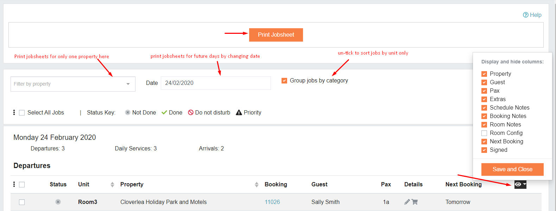556x211 pixels.
Task: Click the Not Done status icon in Room3 row
Action: [x=58, y=202]
